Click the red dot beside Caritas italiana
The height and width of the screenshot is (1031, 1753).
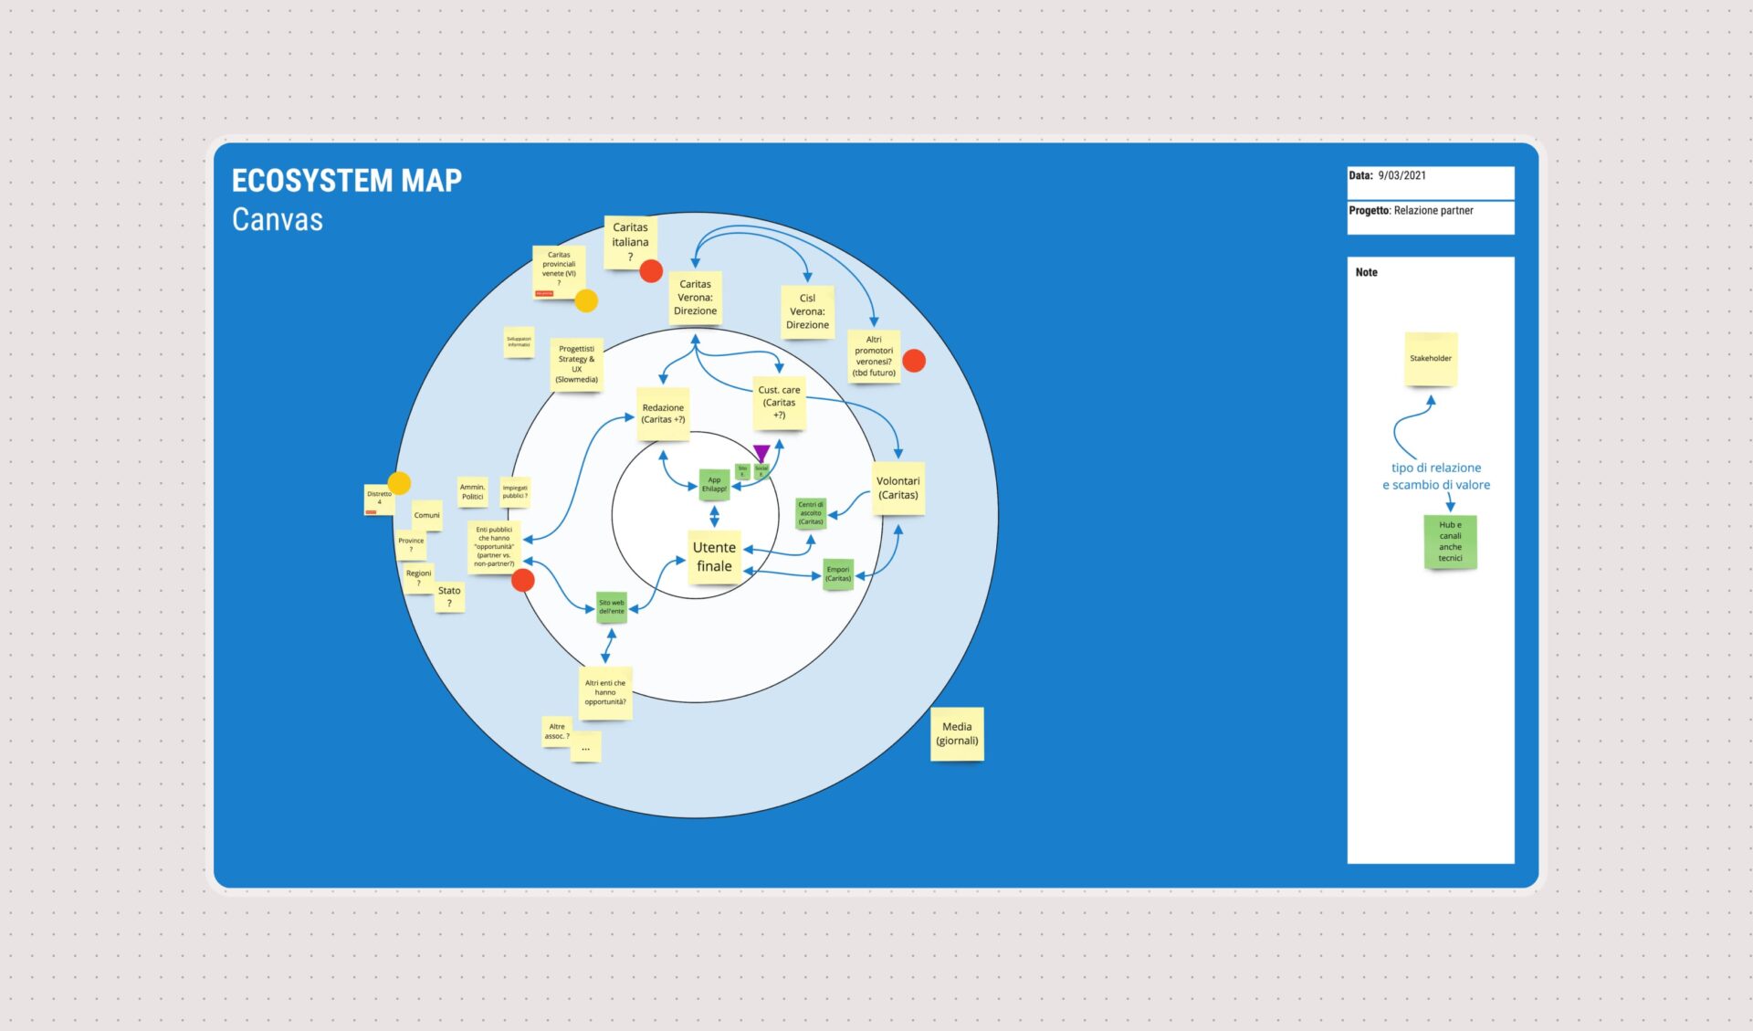(x=651, y=271)
